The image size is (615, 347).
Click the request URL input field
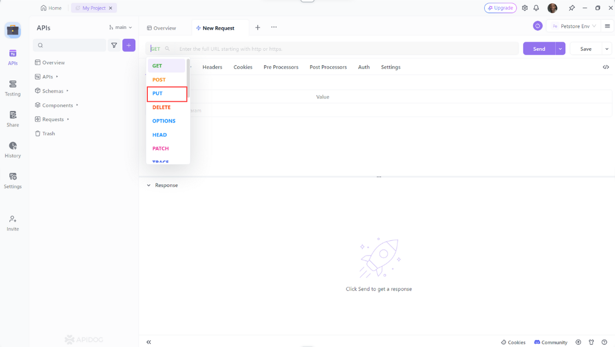(x=347, y=49)
